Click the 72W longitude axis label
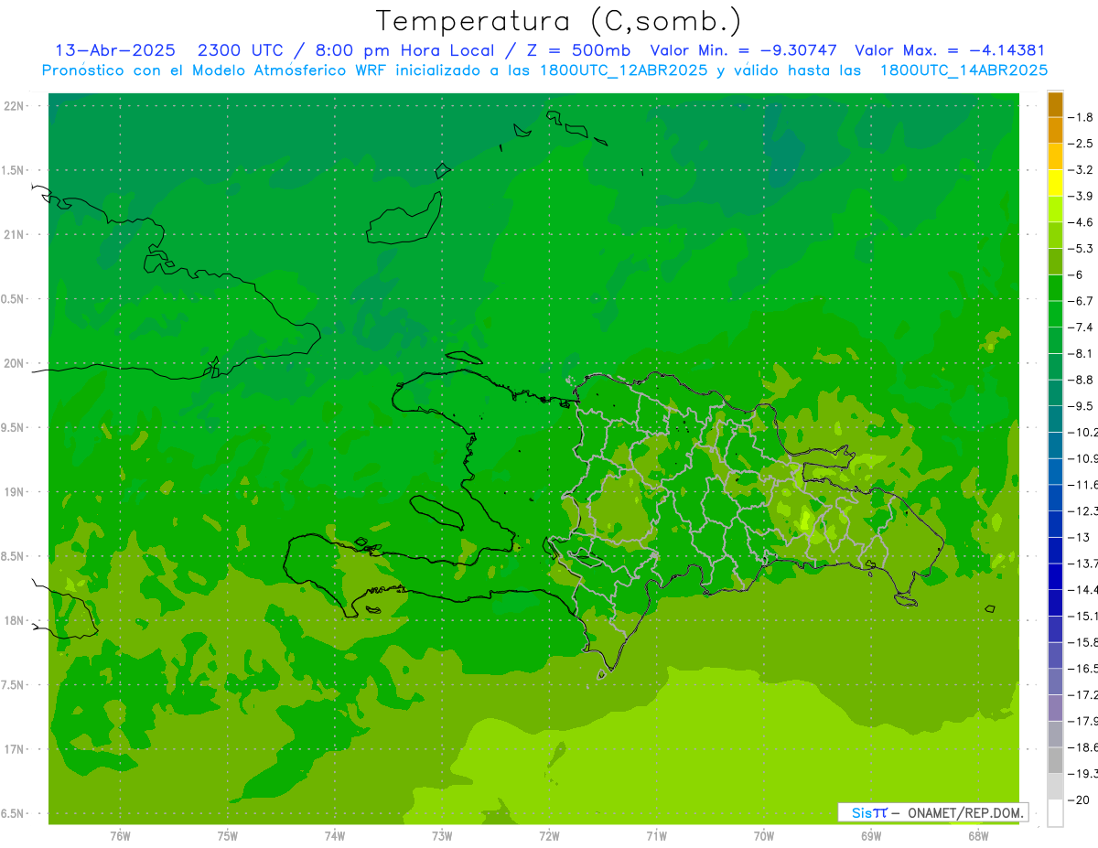 (549, 836)
